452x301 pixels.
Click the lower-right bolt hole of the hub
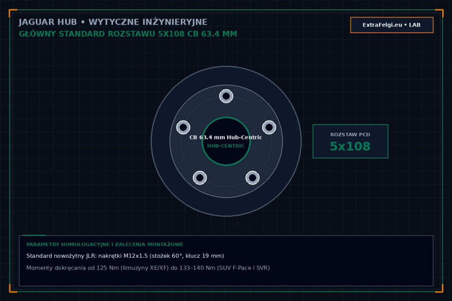(252, 177)
